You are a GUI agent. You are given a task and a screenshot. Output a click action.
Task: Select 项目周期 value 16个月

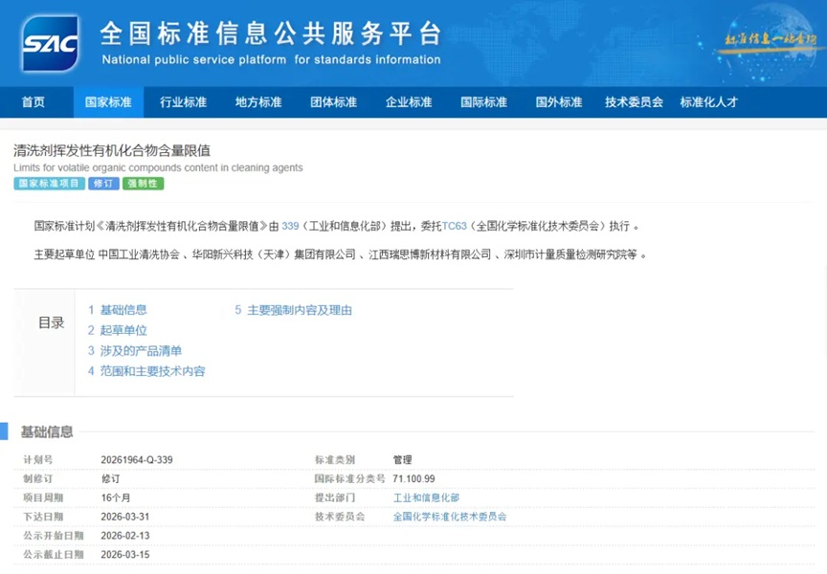coord(116,497)
